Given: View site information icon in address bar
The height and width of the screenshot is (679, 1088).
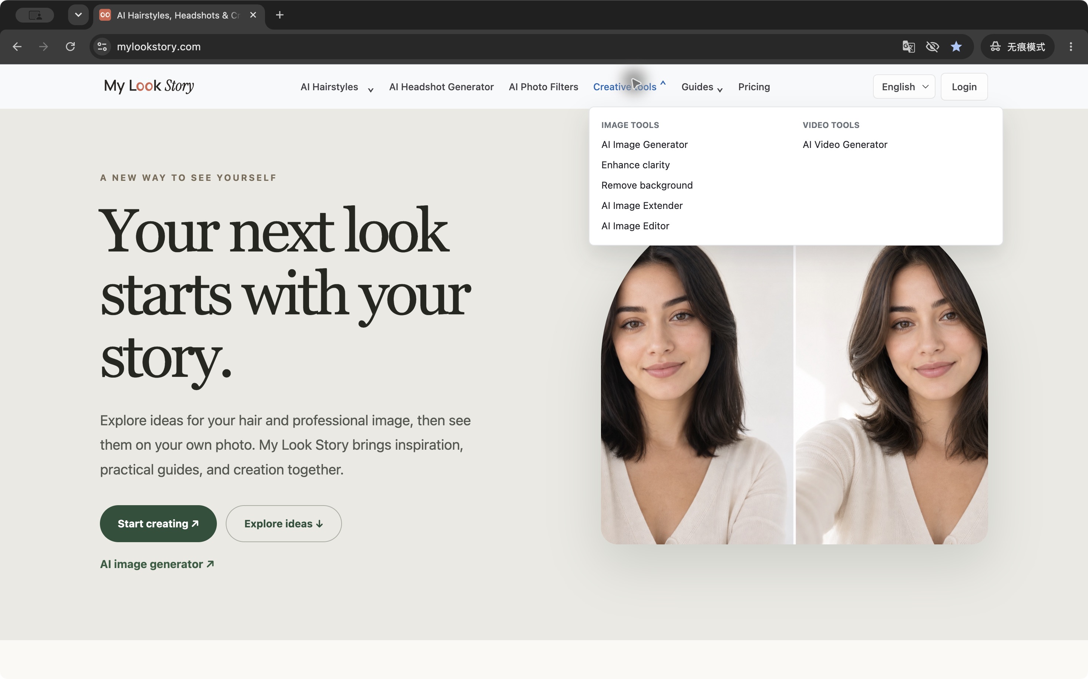Looking at the screenshot, I should [x=103, y=47].
